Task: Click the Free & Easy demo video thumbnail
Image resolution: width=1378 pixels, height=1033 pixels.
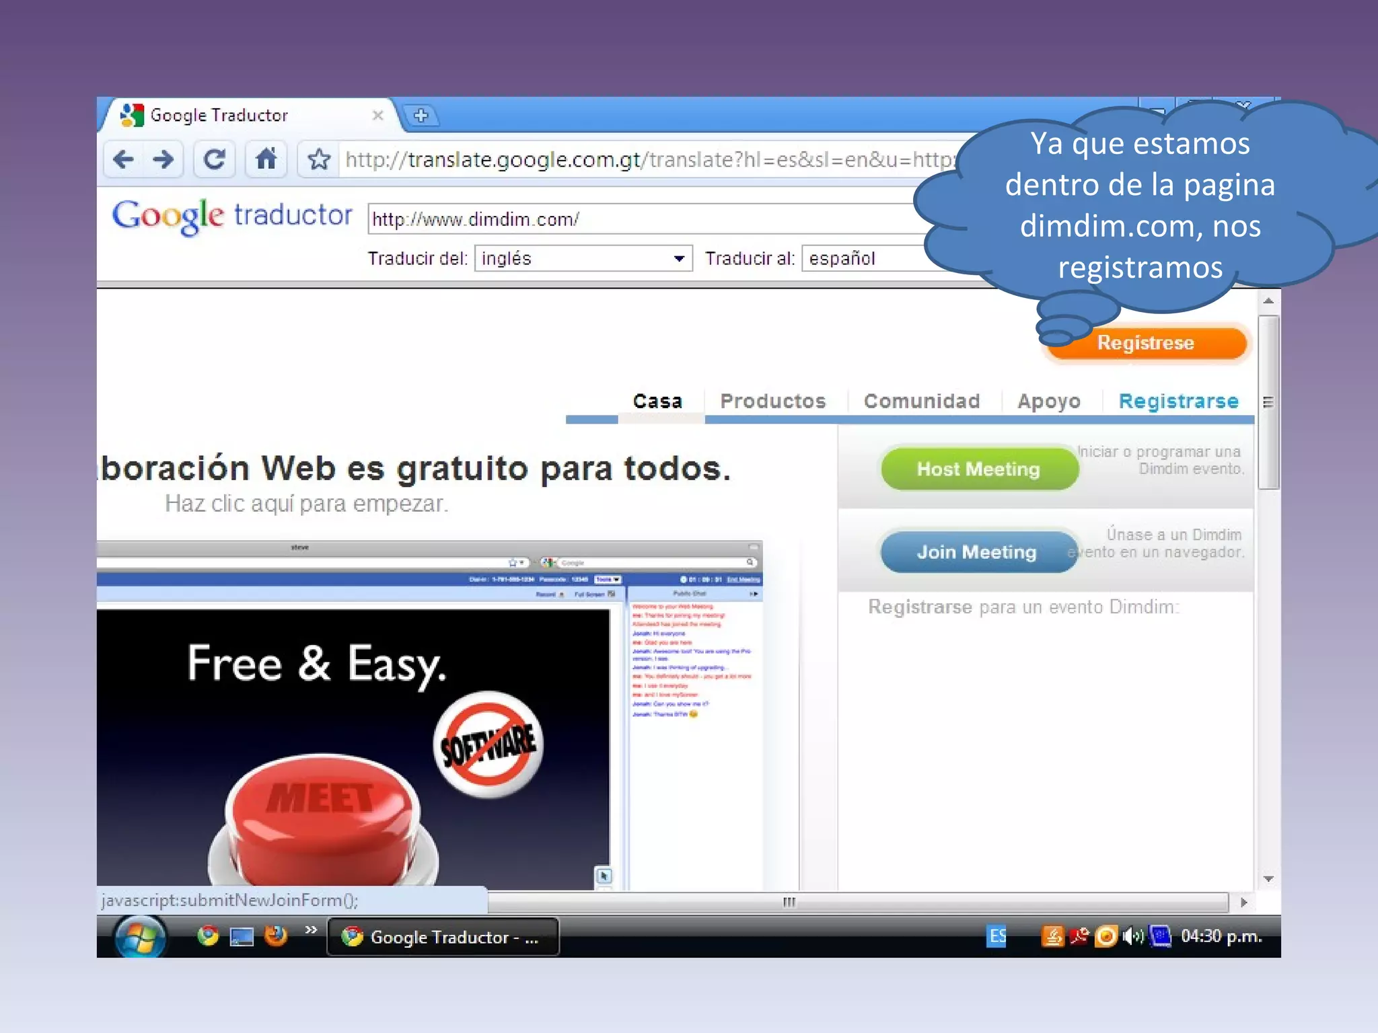Action: 353,747
